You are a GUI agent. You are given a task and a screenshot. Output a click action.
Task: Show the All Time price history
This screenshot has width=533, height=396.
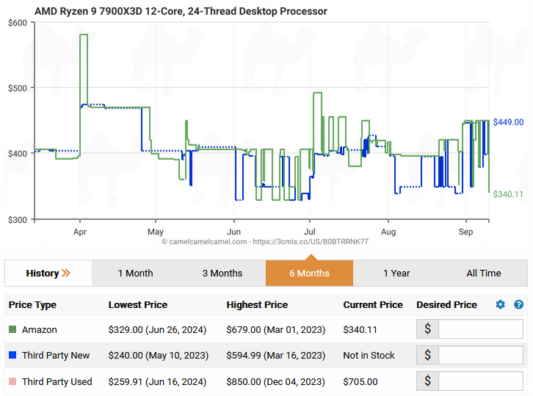pyautogui.click(x=483, y=274)
